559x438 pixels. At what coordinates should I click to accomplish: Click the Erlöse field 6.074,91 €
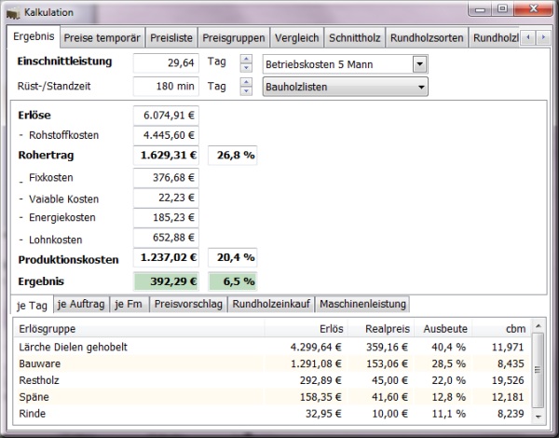pyautogui.click(x=166, y=116)
